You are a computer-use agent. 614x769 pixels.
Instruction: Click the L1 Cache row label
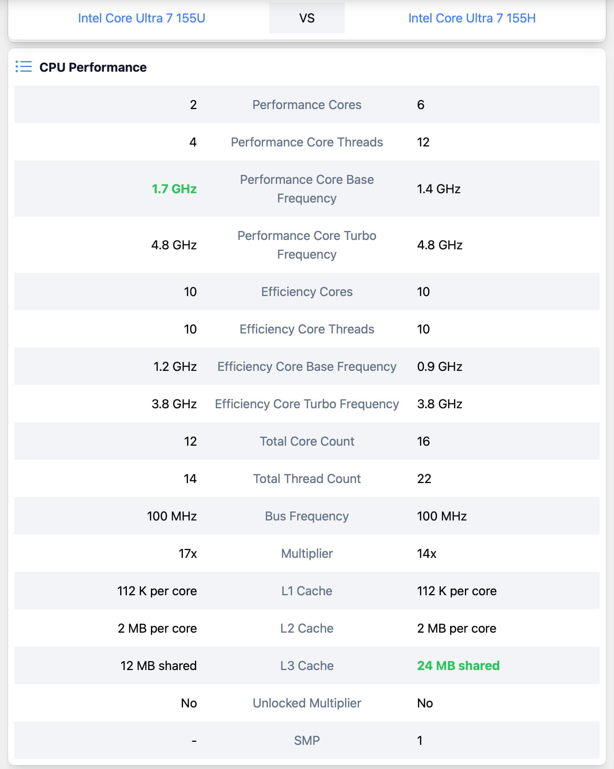[x=307, y=591]
